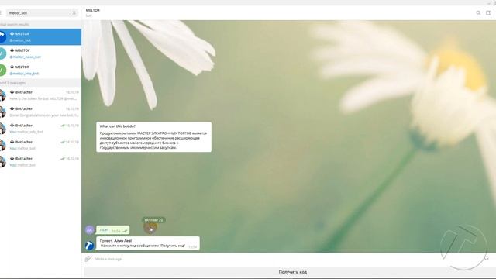Viewport: 496px width, 279px height.
Task: Toggle the right side info panel icon
Action: click(489, 13)
